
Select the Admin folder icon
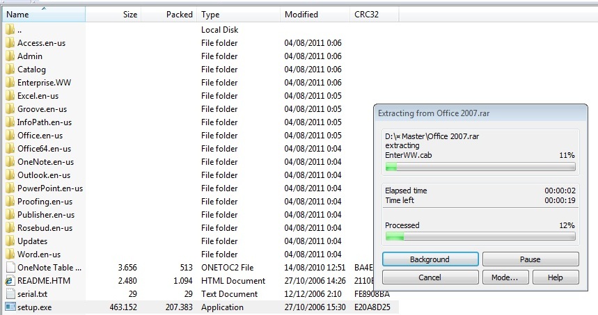coord(10,56)
